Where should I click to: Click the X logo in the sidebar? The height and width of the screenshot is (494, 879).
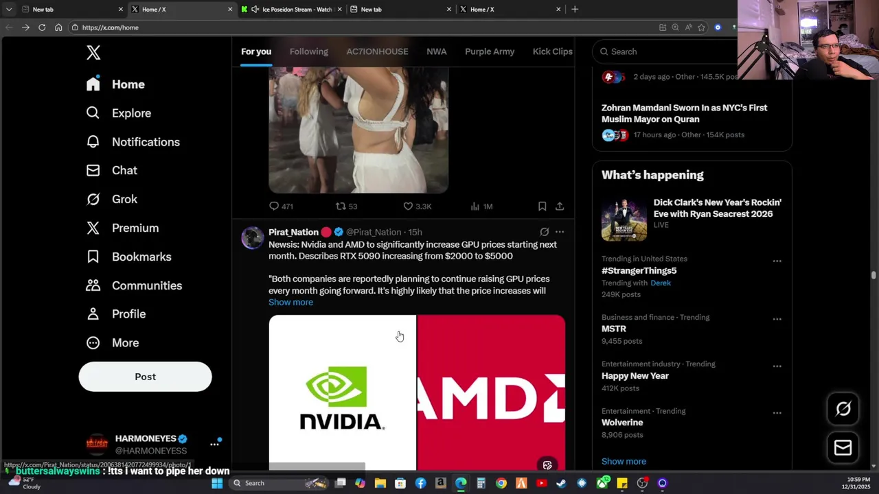click(93, 53)
